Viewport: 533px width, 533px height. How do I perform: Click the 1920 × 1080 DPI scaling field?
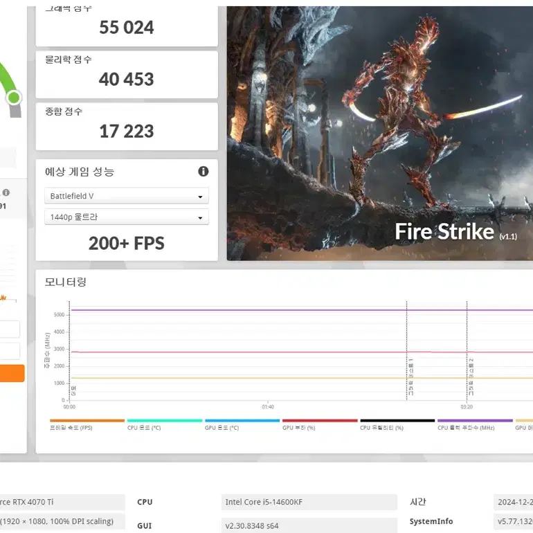point(62,521)
